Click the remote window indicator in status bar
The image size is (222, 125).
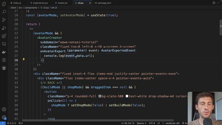click(3, 123)
